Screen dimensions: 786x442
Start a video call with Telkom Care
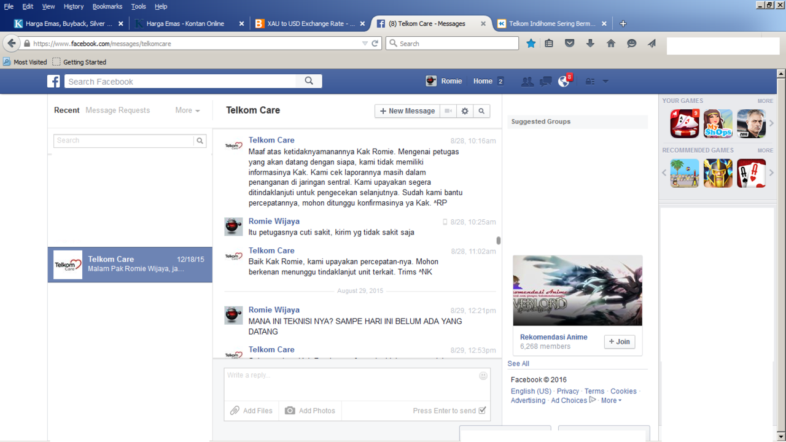448,111
